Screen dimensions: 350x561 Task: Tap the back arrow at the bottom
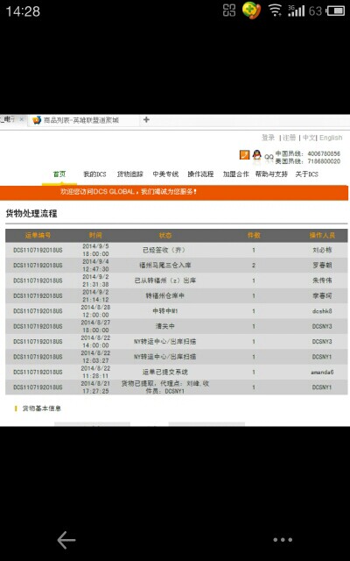(x=66, y=540)
